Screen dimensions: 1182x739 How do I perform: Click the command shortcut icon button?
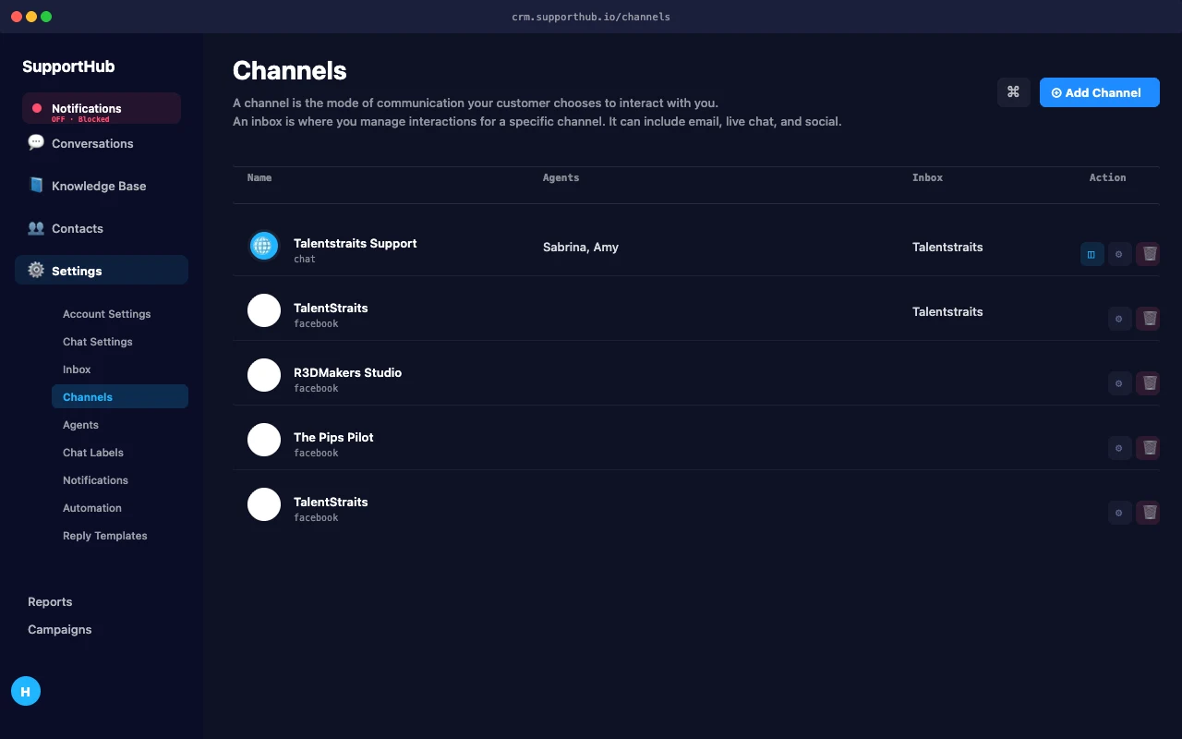click(x=1013, y=91)
